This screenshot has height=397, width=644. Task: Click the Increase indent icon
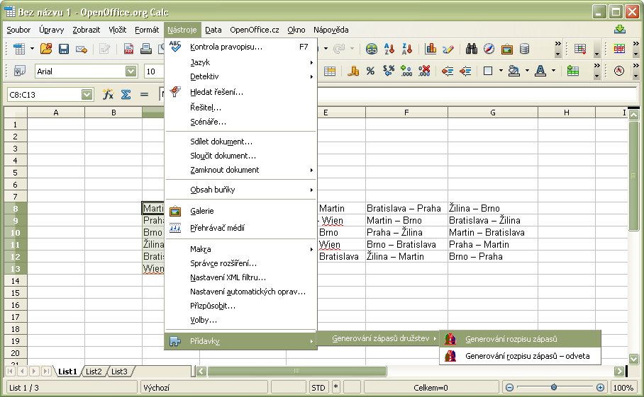click(465, 71)
